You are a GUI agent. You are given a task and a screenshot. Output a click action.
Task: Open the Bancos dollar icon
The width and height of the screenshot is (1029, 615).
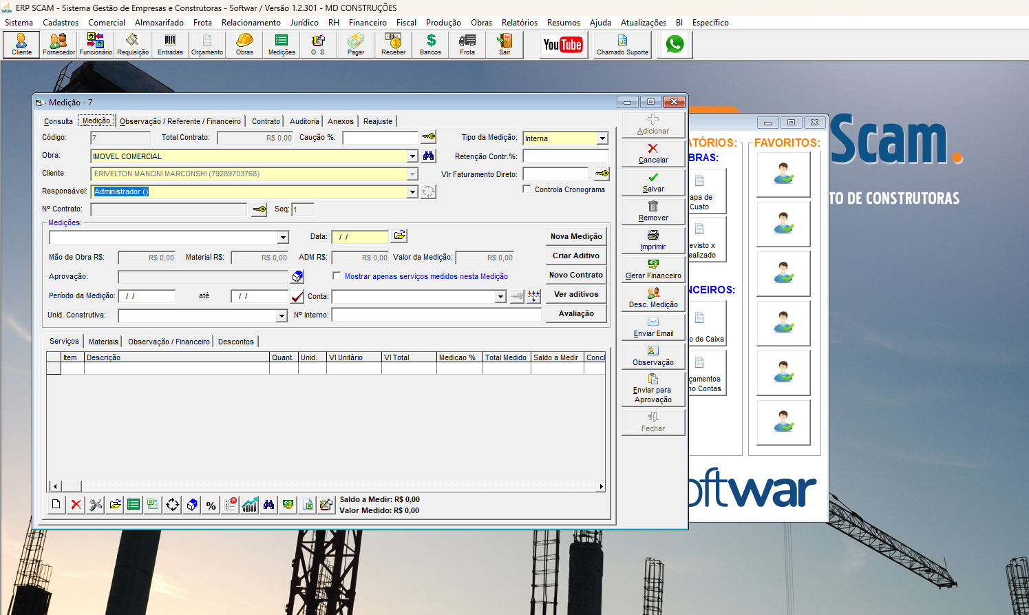pyautogui.click(x=430, y=45)
